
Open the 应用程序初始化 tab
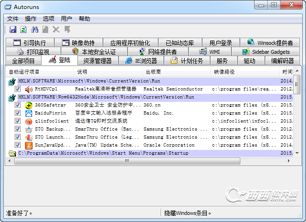pyautogui.click(x=130, y=42)
